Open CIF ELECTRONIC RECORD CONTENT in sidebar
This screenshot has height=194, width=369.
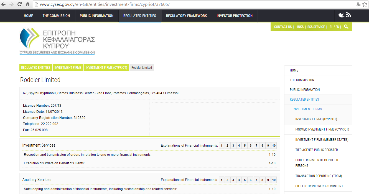(318, 186)
